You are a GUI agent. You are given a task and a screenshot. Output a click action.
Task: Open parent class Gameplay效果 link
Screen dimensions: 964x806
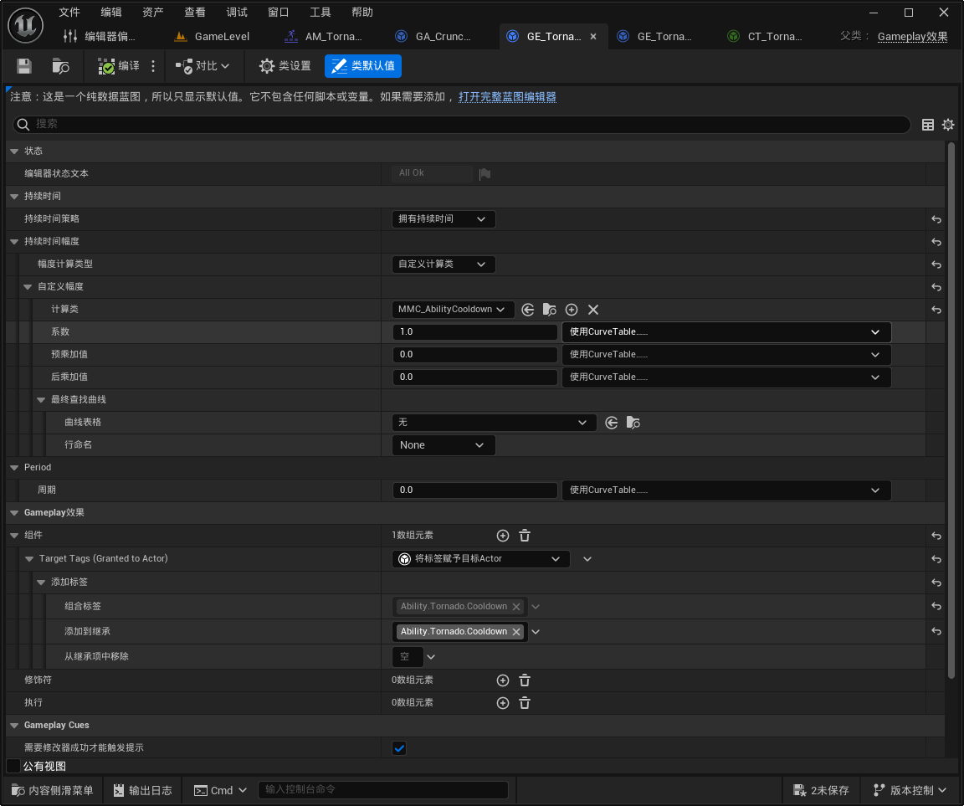(912, 37)
